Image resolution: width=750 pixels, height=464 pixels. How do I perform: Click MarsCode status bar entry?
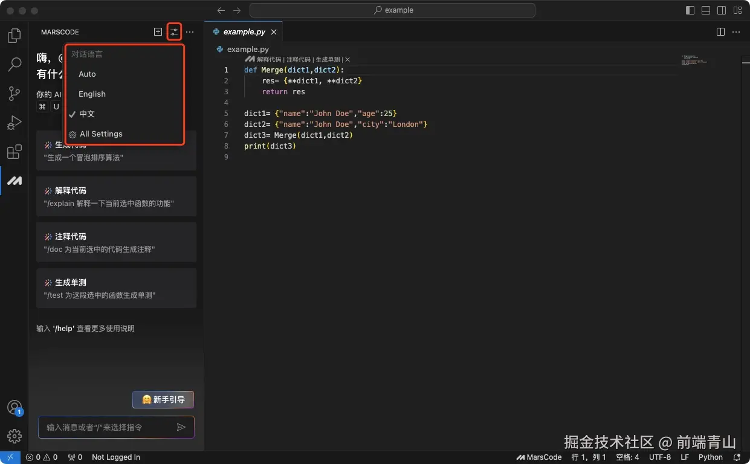[539, 457]
